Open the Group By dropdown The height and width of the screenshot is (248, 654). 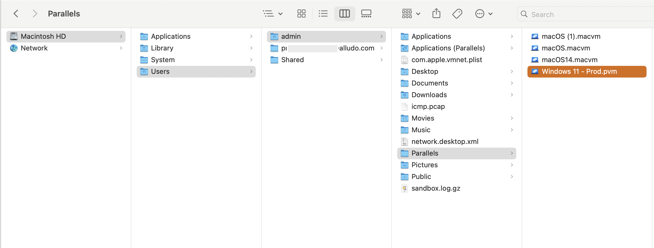coord(411,14)
